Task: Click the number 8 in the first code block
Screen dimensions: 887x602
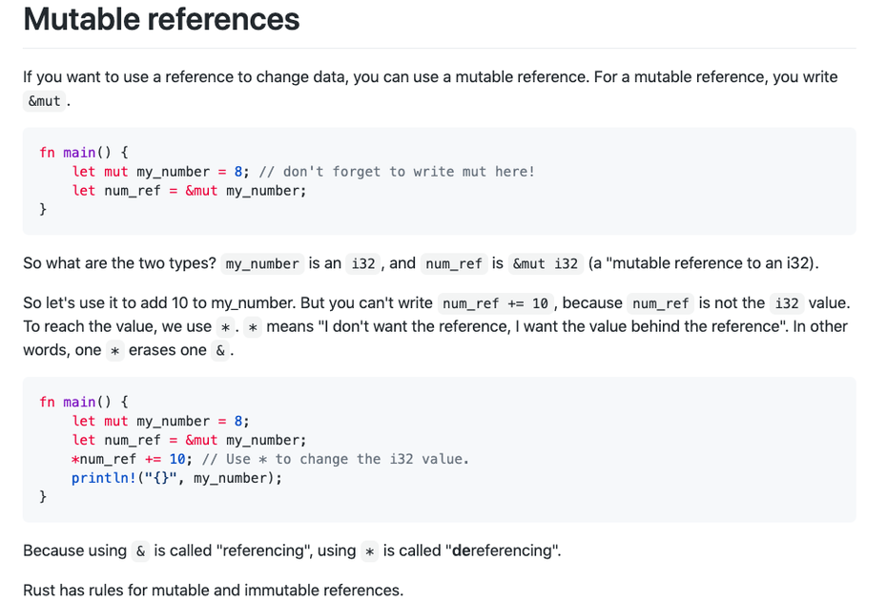Action: [238, 172]
